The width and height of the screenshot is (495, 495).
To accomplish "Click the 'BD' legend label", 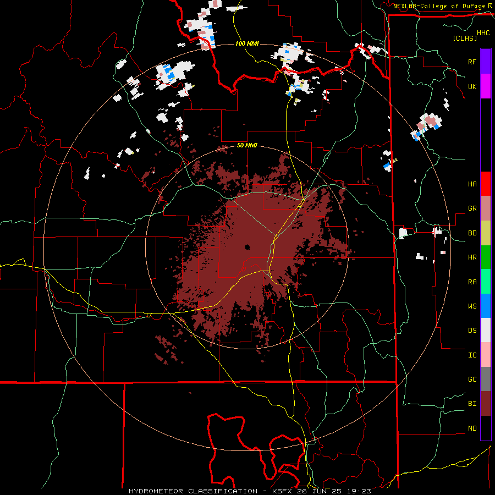I will coord(472,233).
